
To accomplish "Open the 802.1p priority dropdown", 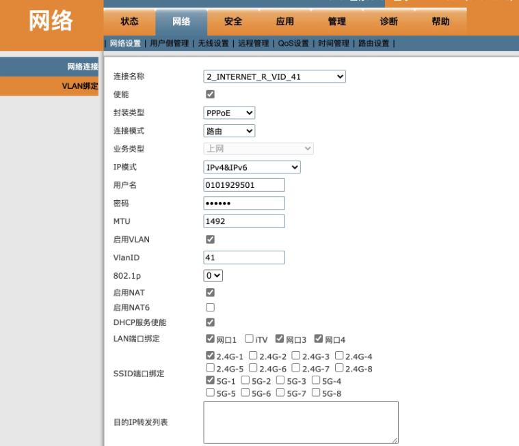I will 213,276.
